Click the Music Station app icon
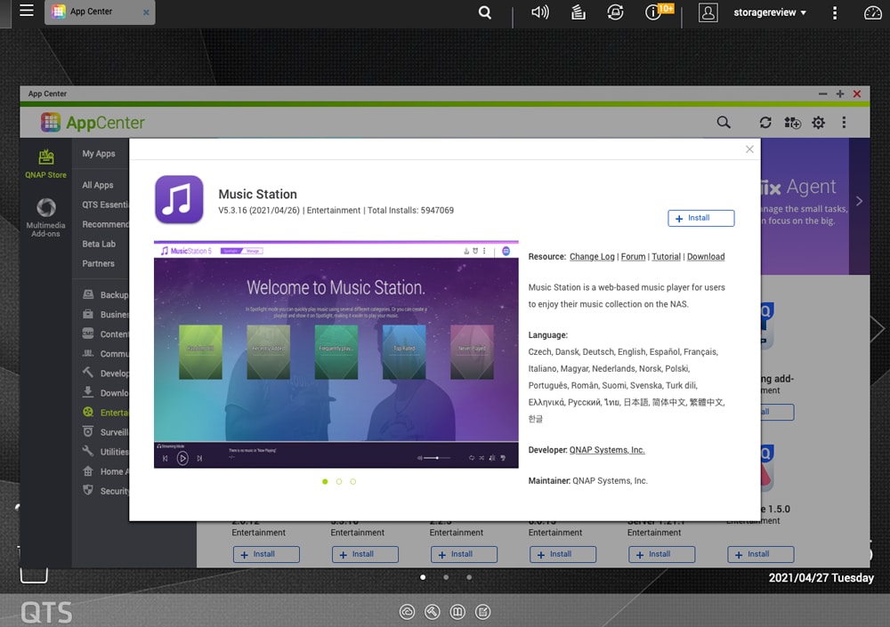 (x=179, y=200)
